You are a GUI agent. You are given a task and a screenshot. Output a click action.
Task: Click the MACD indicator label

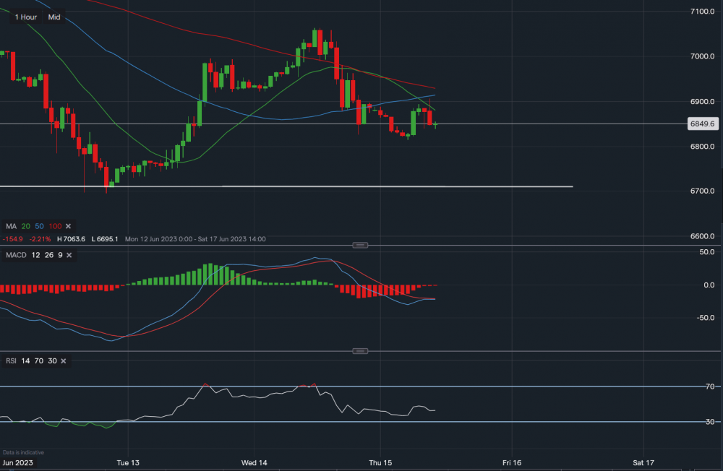[x=16, y=255]
